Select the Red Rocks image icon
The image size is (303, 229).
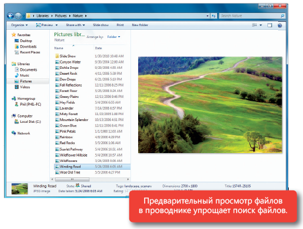click(x=57, y=143)
